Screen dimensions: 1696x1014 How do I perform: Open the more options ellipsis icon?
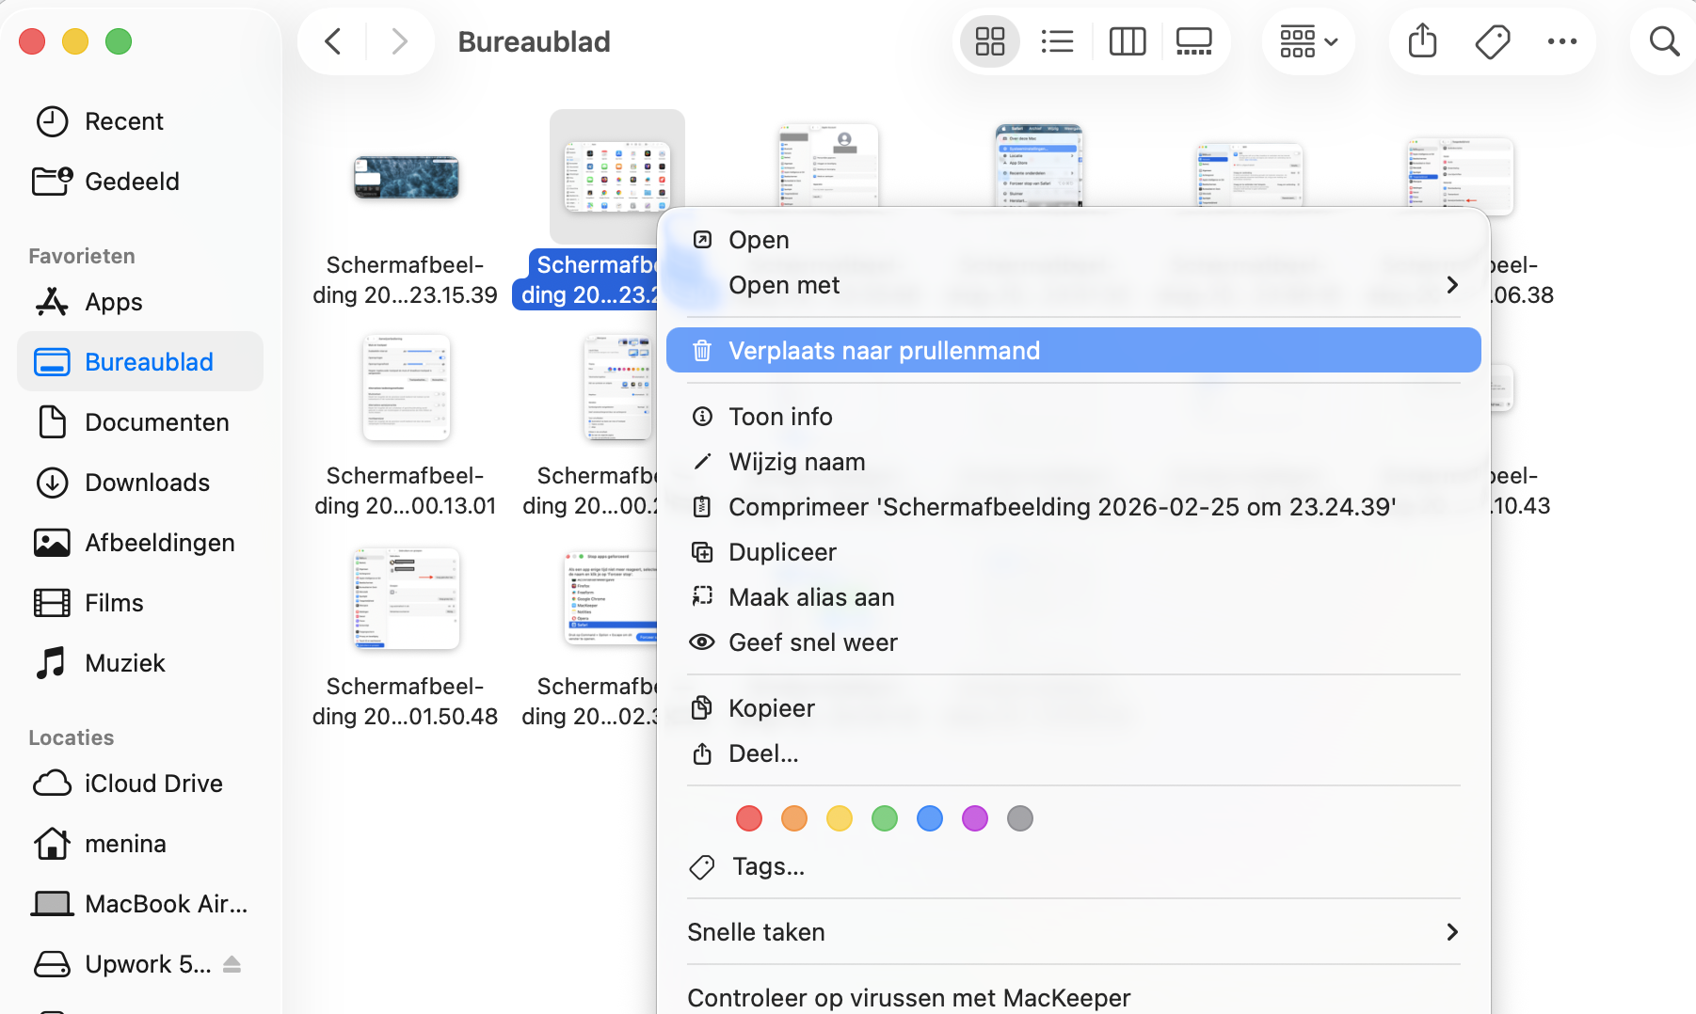(1563, 41)
